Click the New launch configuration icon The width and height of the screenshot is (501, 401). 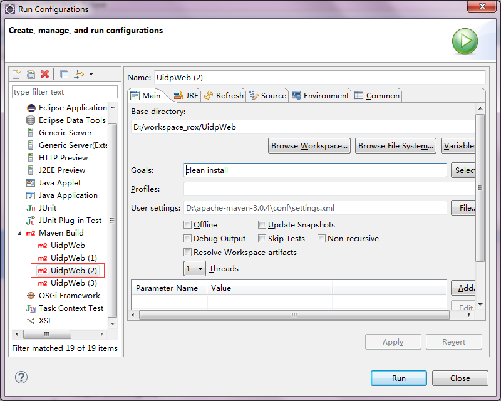click(x=16, y=74)
